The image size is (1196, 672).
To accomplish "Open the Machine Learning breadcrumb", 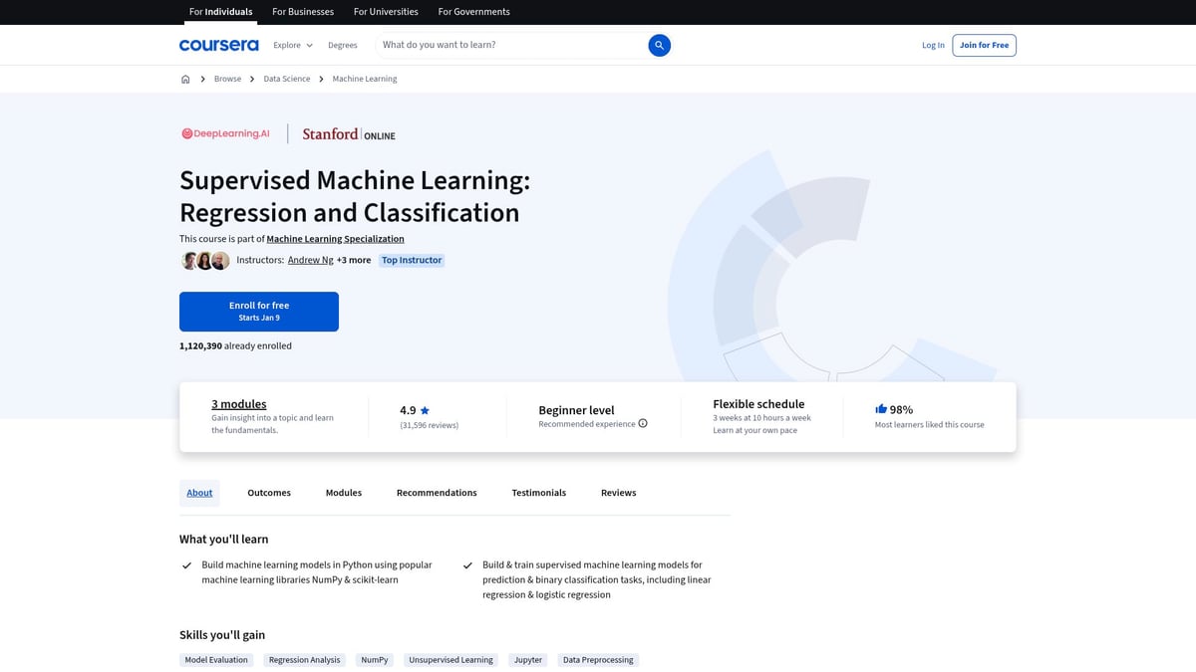I will 365,79.
